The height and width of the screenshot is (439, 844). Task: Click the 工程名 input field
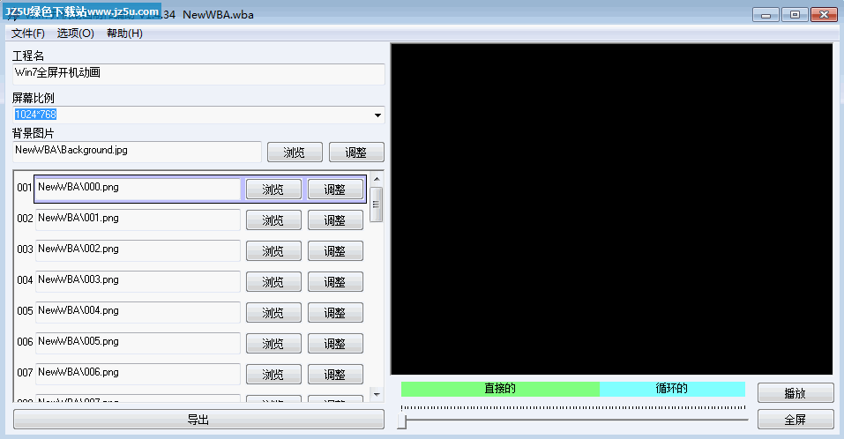198,74
